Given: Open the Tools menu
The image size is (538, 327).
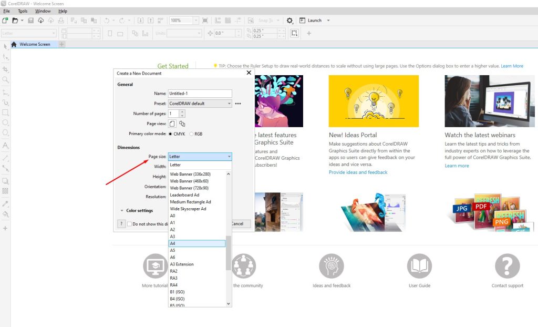Looking at the screenshot, I should (23, 11).
